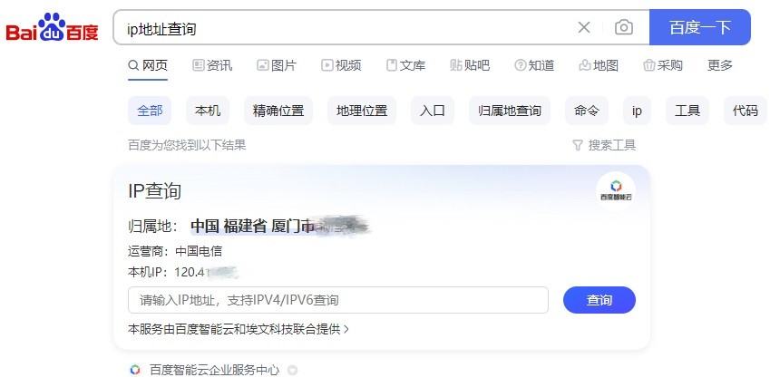
Task: Open link 本服务由百度智能云和埃文科技联合提供
Action: pyautogui.click(x=239, y=329)
